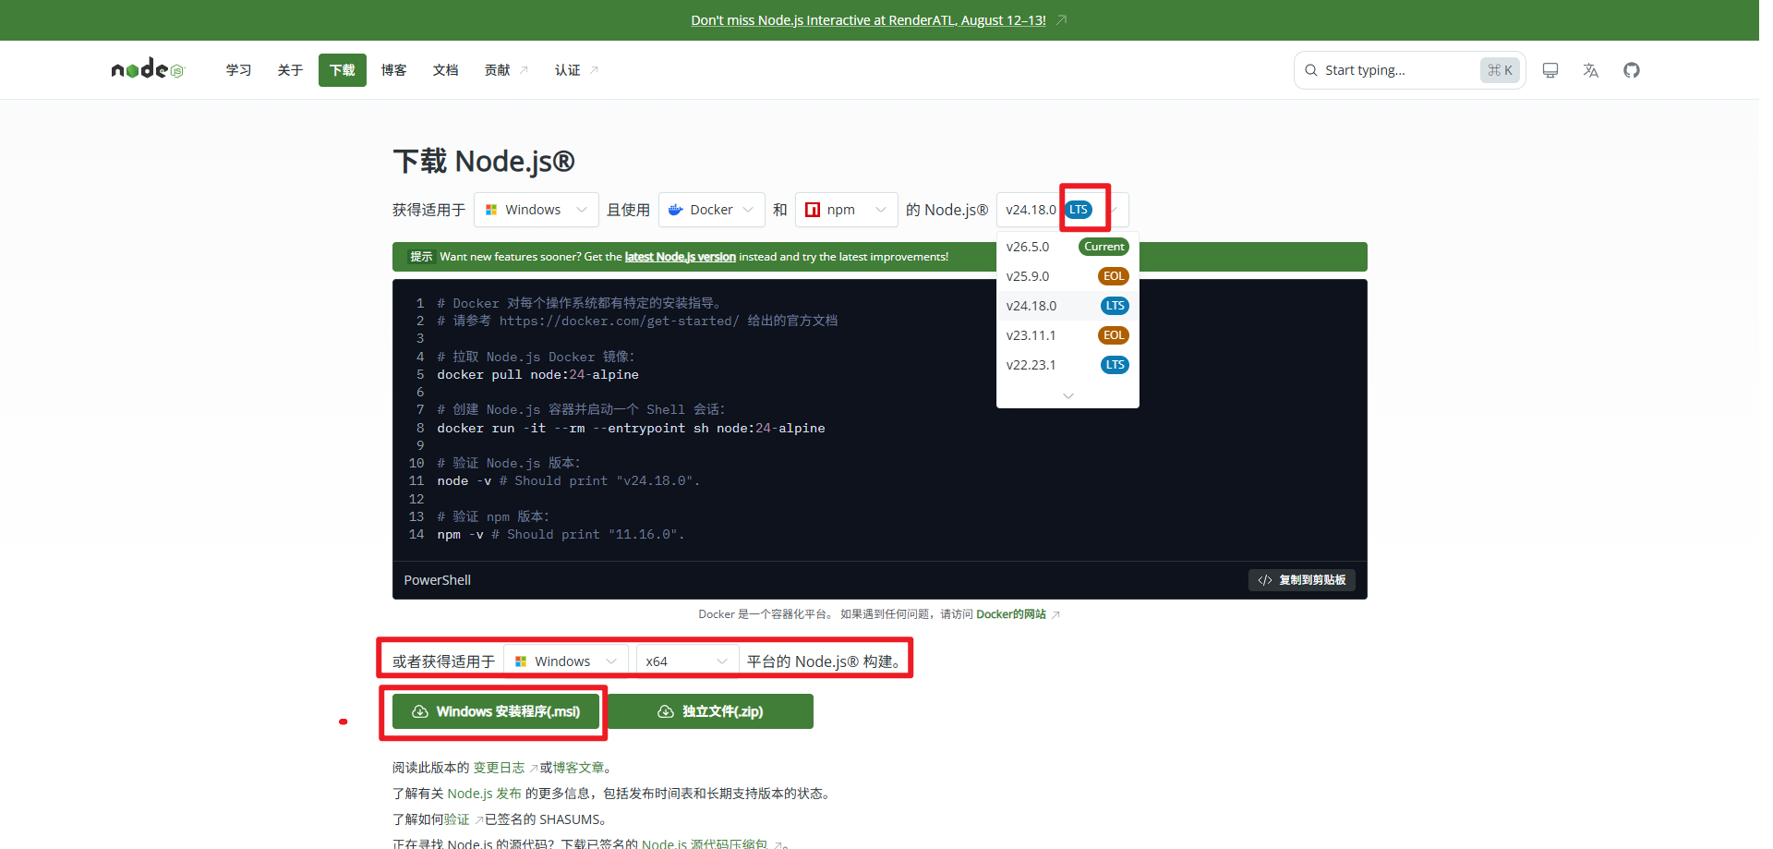Open the 关于 nav item
The image size is (1773, 849).
pos(290,70)
